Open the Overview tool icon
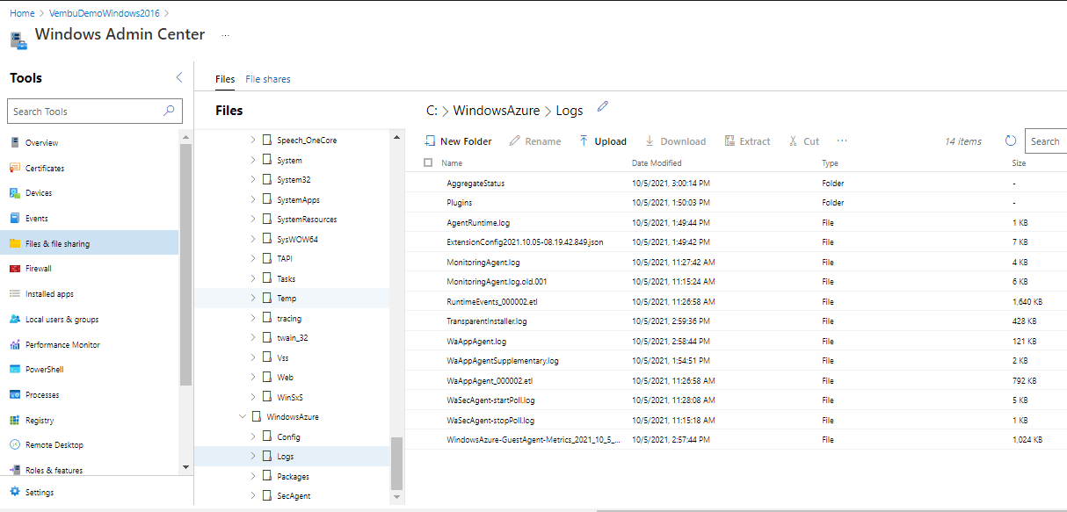This screenshot has width=1067, height=512. [x=15, y=142]
